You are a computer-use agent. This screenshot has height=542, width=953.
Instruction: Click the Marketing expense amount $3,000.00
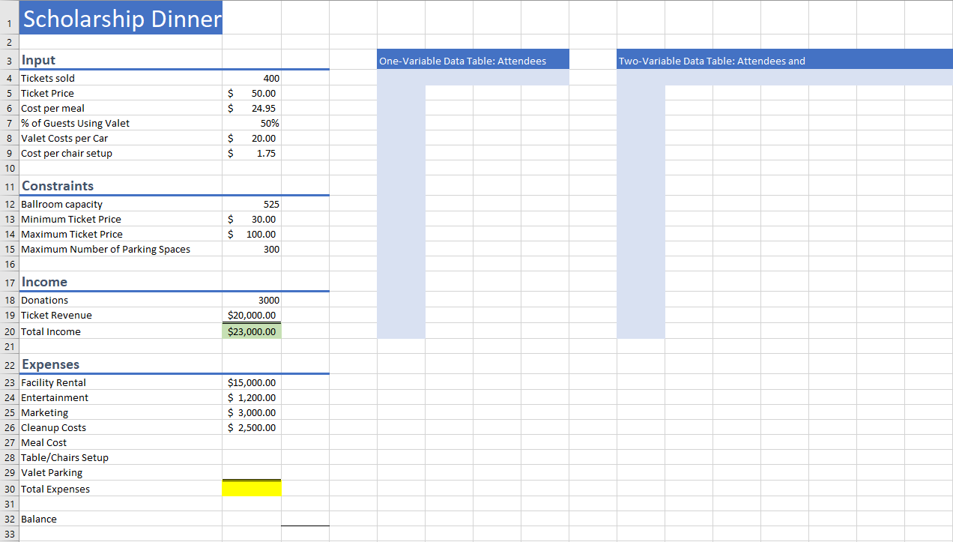[x=252, y=412]
